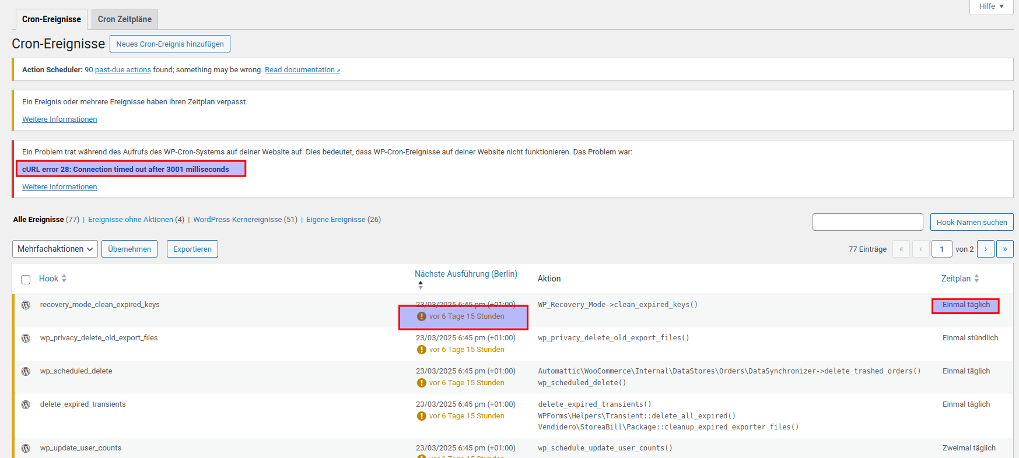Image resolution: width=1019 pixels, height=458 pixels.
Task: Click Neues Cron-Ereignis hinzufügen button
Action: tap(170, 44)
